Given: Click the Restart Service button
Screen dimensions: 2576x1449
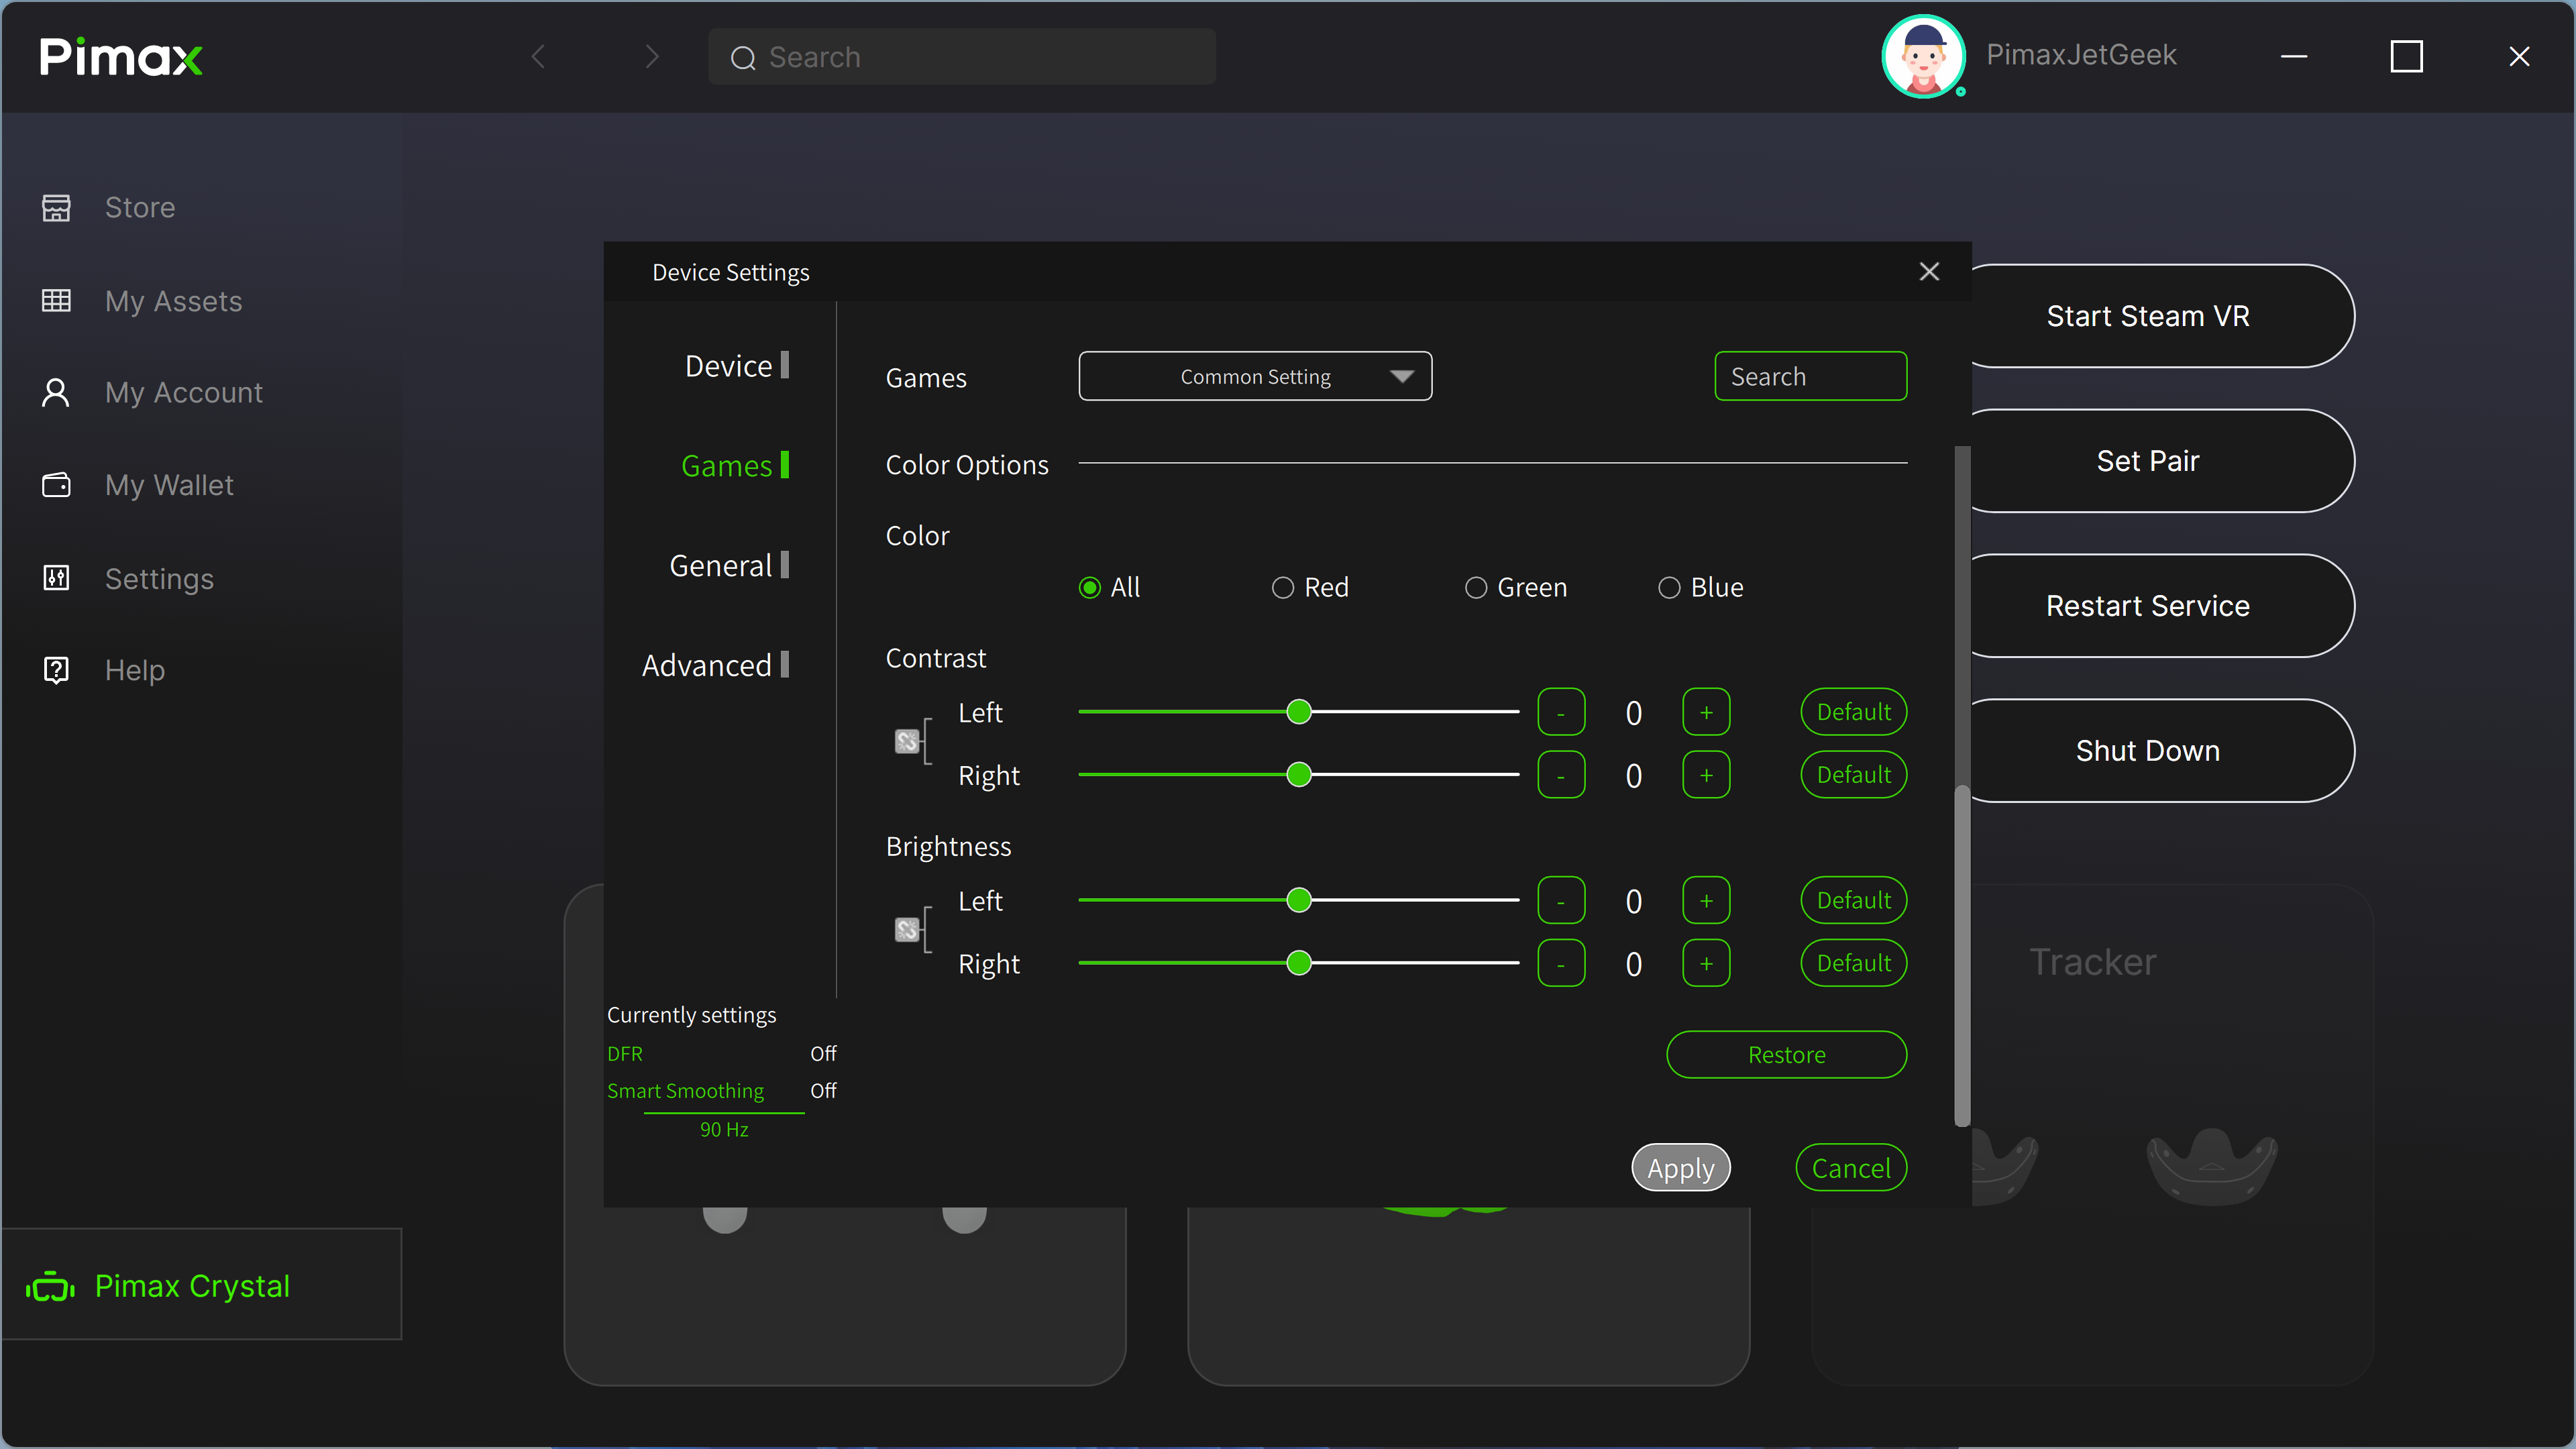Looking at the screenshot, I should pos(2148,606).
